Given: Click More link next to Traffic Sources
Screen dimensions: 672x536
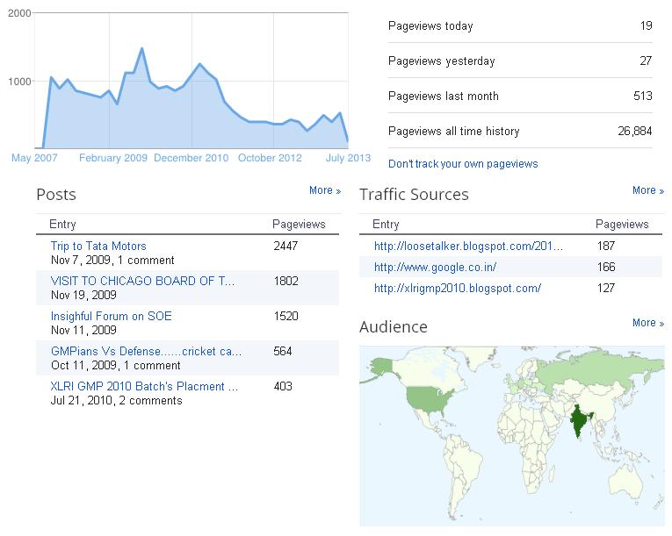Looking at the screenshot, I should coord(648,190).
